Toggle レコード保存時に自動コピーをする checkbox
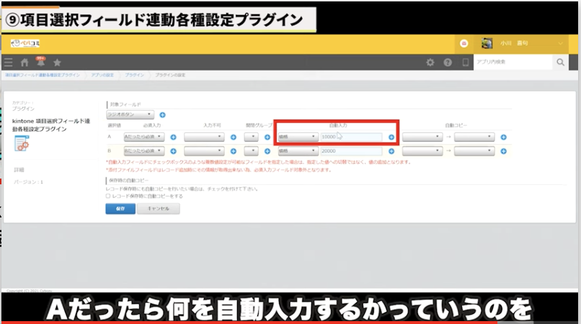Screen dimensions: 581x324 coord(108,195)
